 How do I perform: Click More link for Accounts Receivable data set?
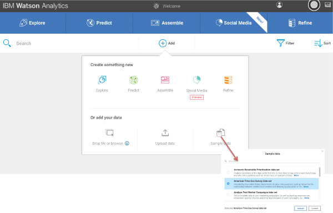[x=296, y=175]
